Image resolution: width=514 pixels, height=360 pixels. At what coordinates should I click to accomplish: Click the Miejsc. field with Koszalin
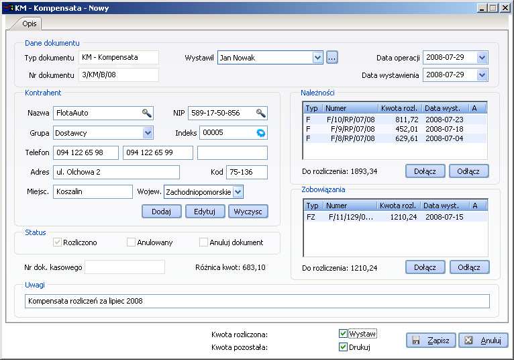coord(93,192)
